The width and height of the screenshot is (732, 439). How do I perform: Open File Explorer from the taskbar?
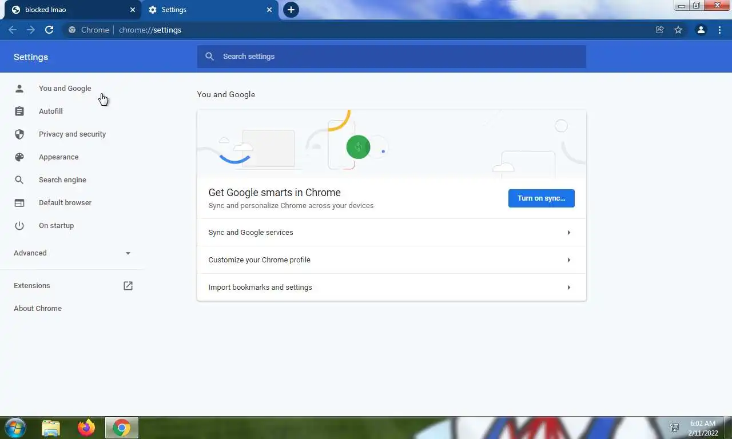click(x=51, y=428)
